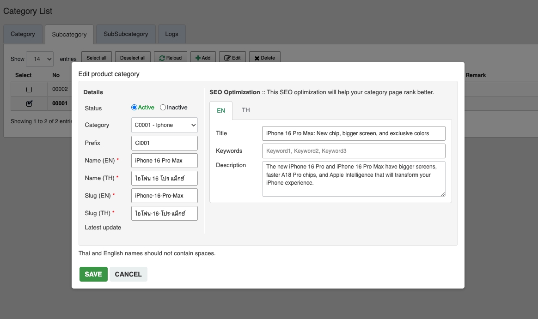Viewport: 538px width, 319px height.
Task: Select the Active status radio button
Action: coord(134,108)
